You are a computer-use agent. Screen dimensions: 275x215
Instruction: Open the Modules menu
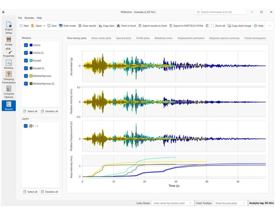tap(29, 18)
